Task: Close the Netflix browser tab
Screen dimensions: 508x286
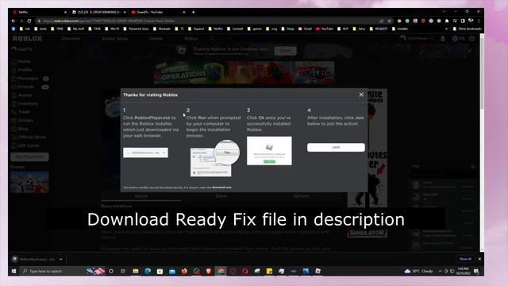Action: (65, 12)
